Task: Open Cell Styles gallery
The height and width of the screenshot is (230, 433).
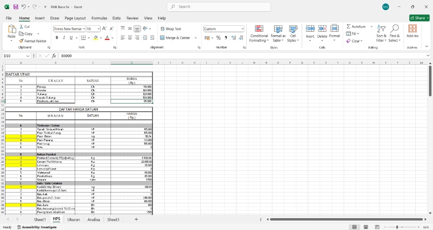Action: coord(293,33)
